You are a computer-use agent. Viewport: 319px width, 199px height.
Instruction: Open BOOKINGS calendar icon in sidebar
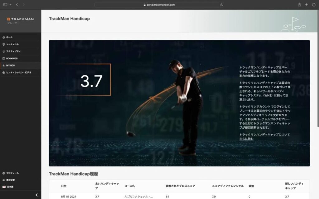(3, 58)
